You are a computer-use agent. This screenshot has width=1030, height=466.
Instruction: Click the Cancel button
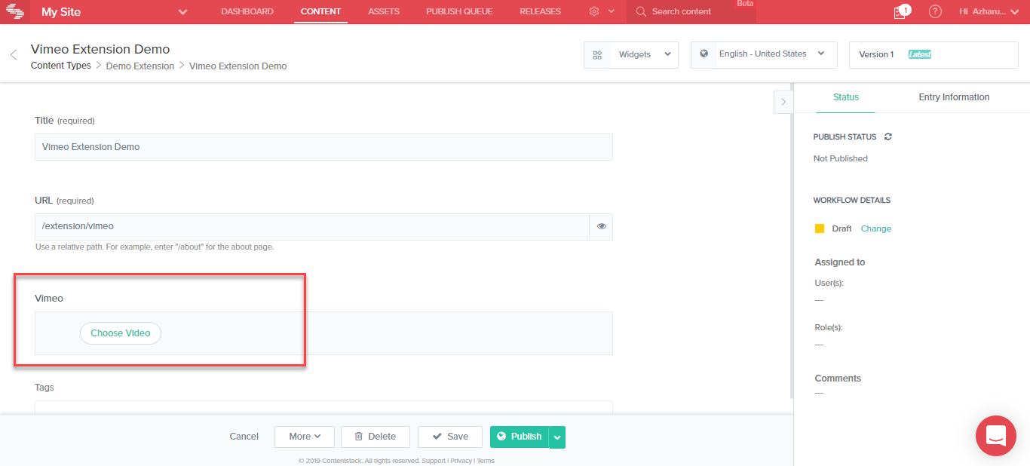click(244, 437)
